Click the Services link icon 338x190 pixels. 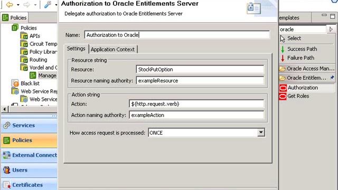point(7,125)
